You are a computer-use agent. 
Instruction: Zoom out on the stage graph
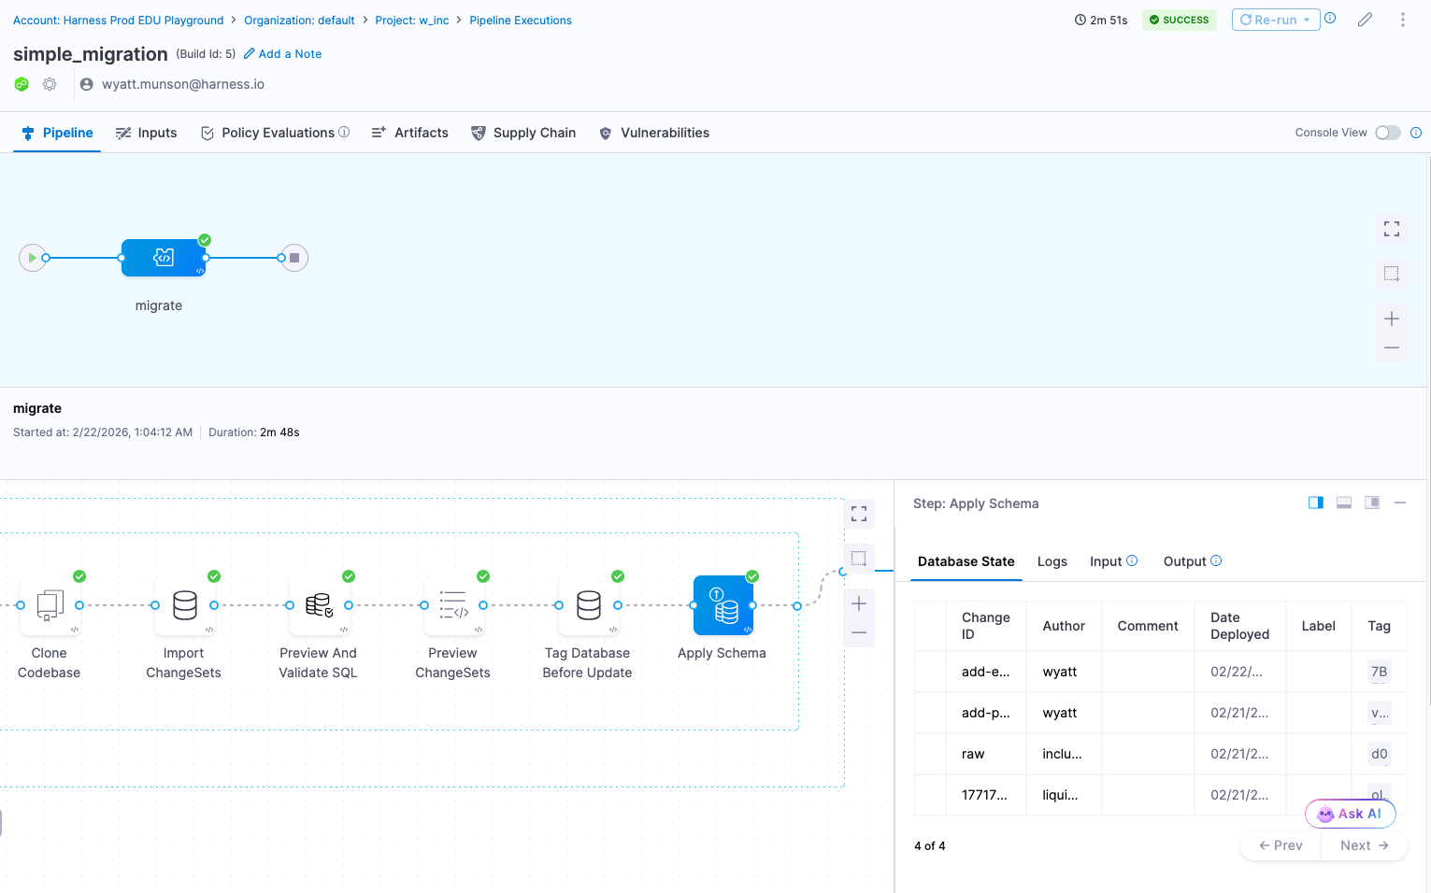point(1392,348)
